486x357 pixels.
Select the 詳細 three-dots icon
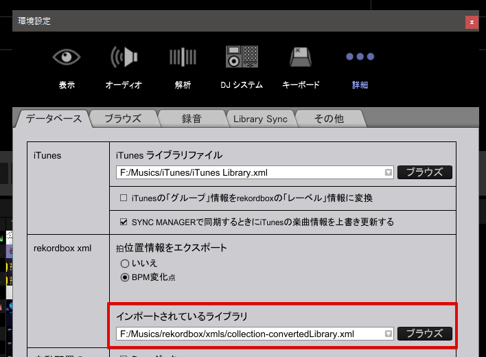360,57
